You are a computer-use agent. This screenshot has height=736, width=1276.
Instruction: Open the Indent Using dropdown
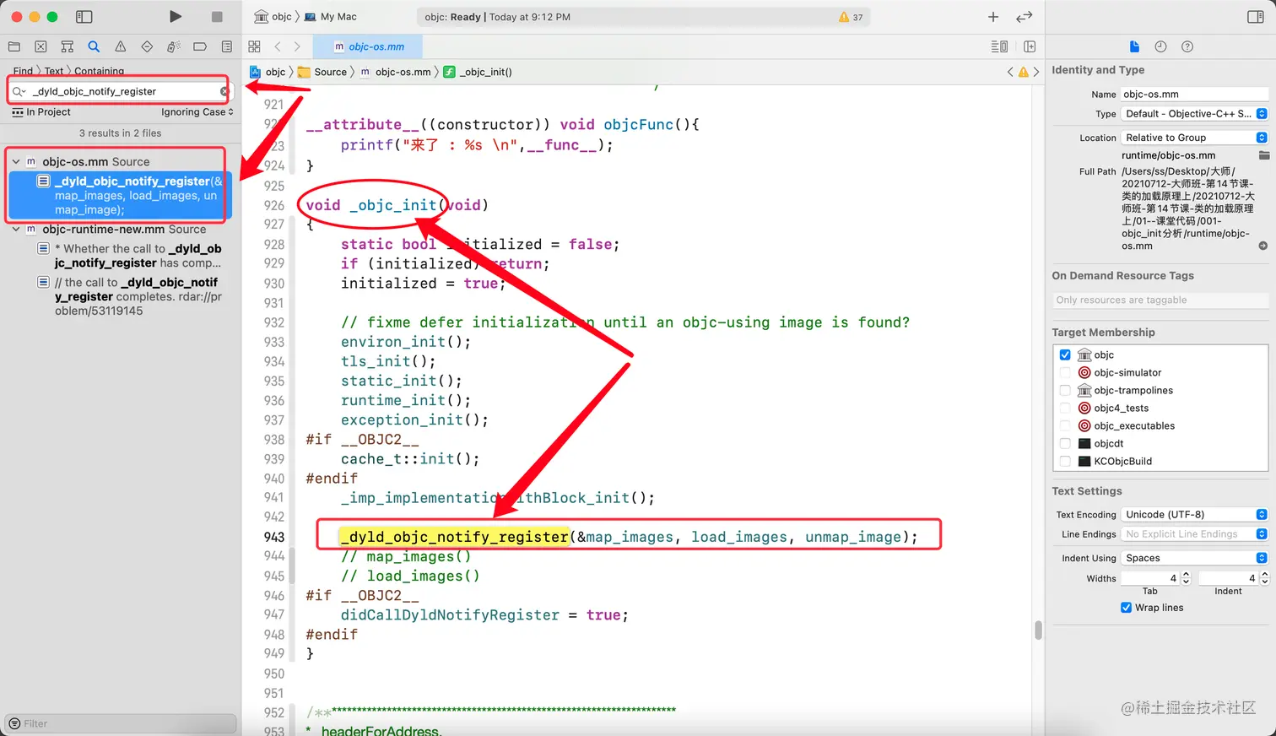click(x=1194, y=558)
